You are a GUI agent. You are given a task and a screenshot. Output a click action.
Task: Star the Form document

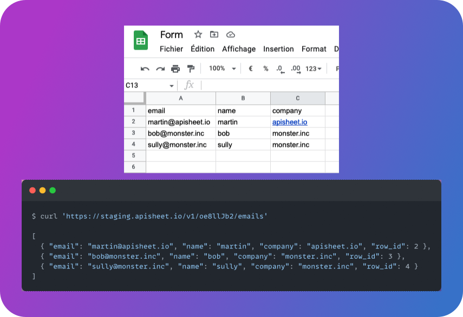(198, 35)
